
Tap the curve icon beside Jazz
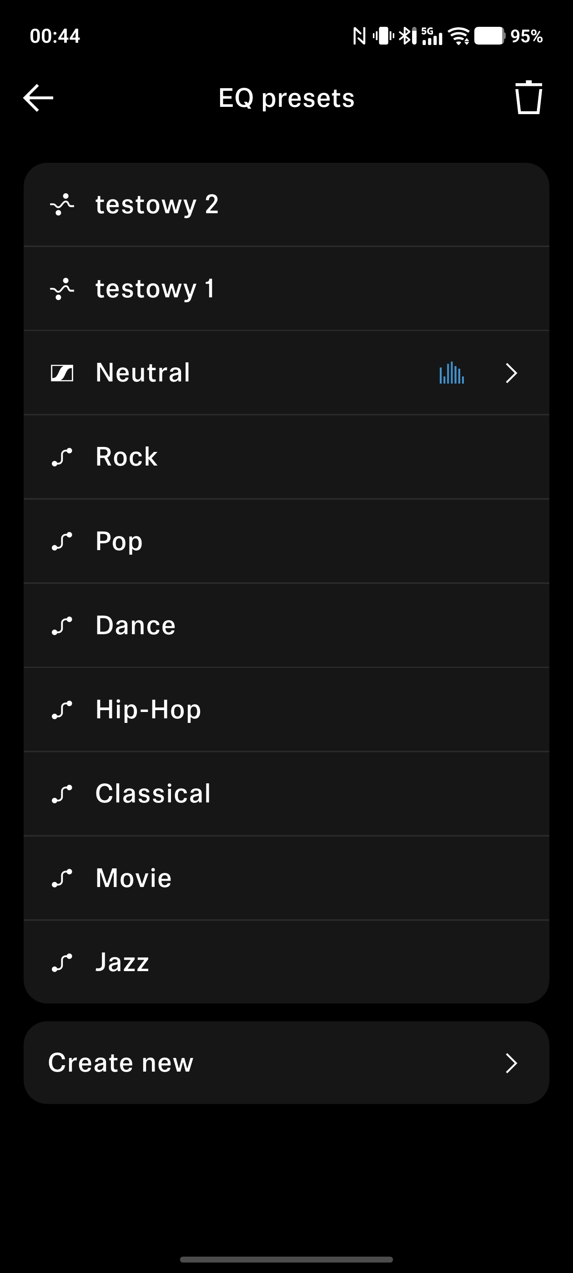tap(62, 962)
